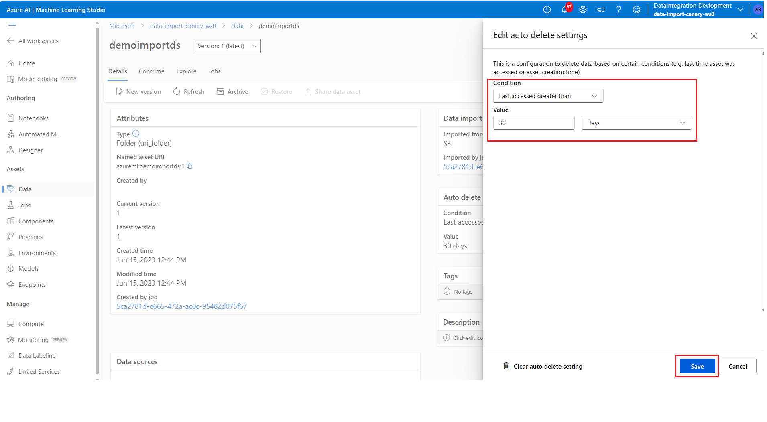Select Data in the Assets section
This screenshot has height=422, width=767.
coord(48,189)
